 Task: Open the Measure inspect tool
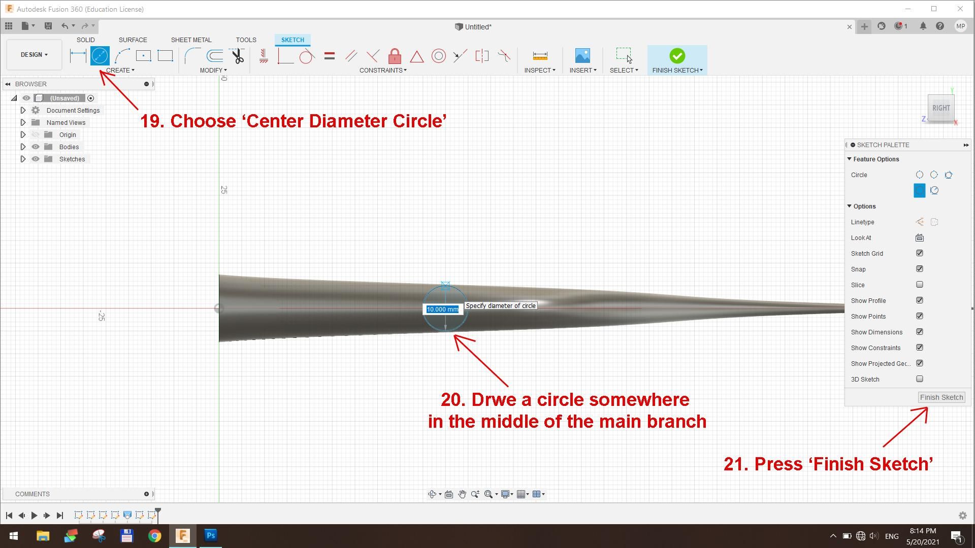click(x=540, y=56)
